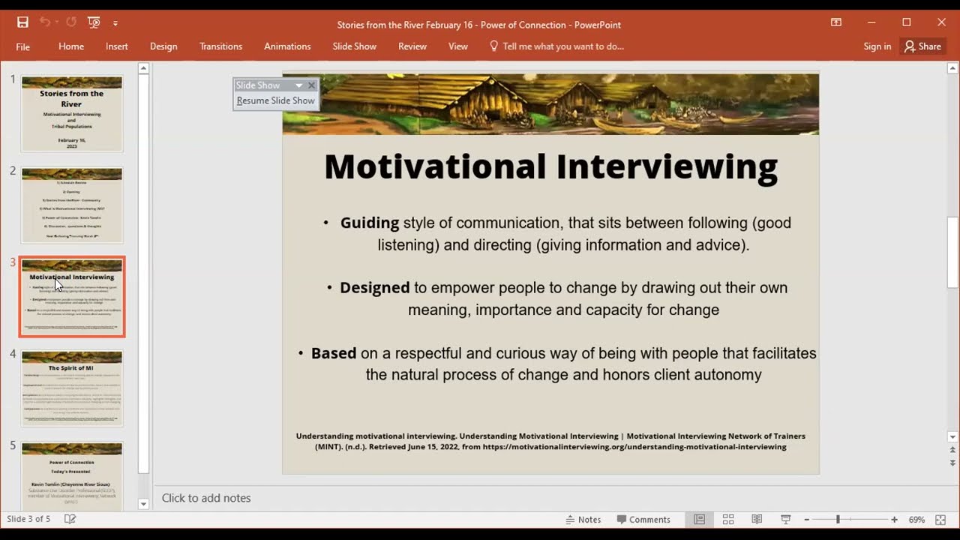Click the MINT citation text at slide bottom
This screenshot has width=960, height=540.
(550, 441)
